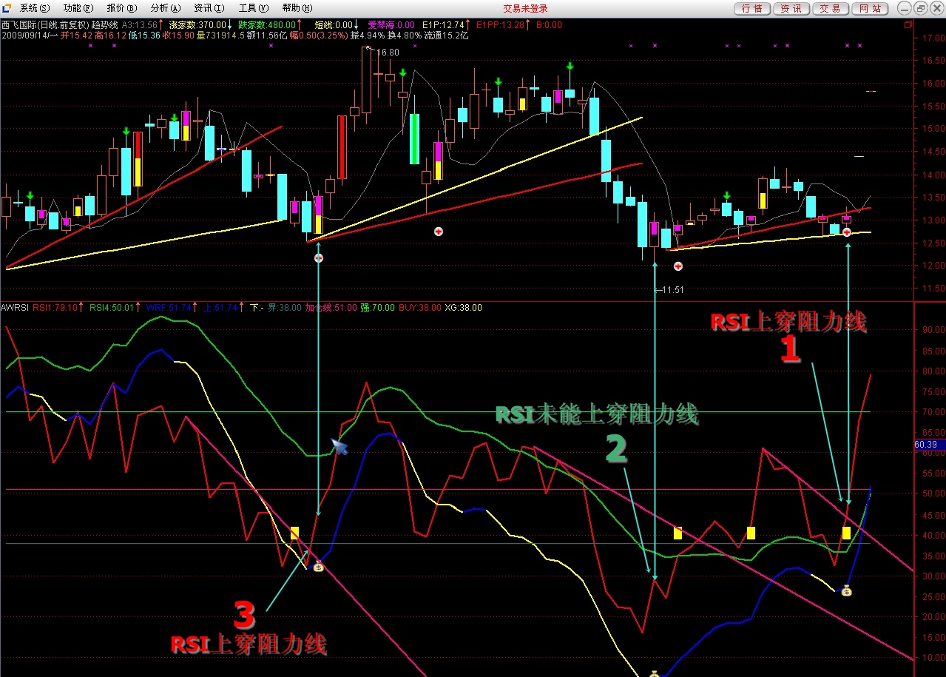The image size is (946, 677).
Task: Click the rightmost yellow signal square in RSI pane
Action: tap(846, 533)
